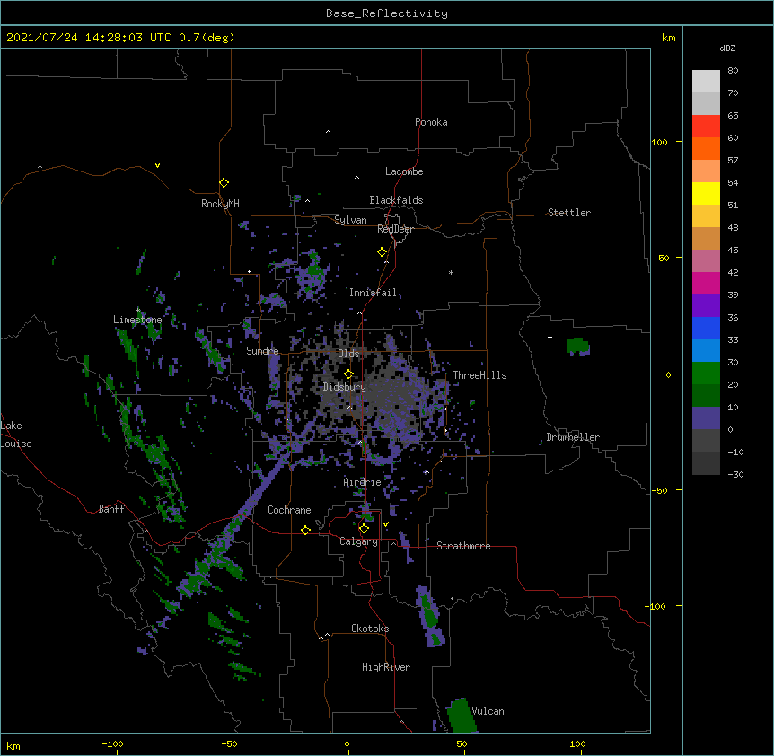Click the yellow diamond marker above Calgary label
The height and width of the screenshot is (756, 774).
pos(364,529)
